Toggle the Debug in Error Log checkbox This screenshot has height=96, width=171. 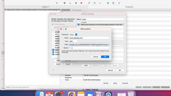click(x=52, y=27)
